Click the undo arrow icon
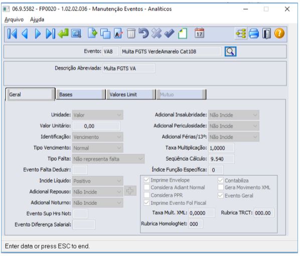300x256 pixels. point(143,33)
